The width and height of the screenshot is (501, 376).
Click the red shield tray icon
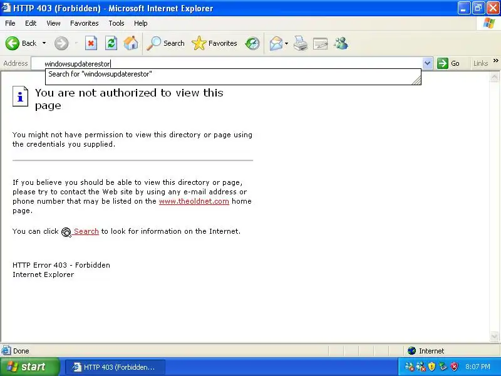click(x=454, y=367)
